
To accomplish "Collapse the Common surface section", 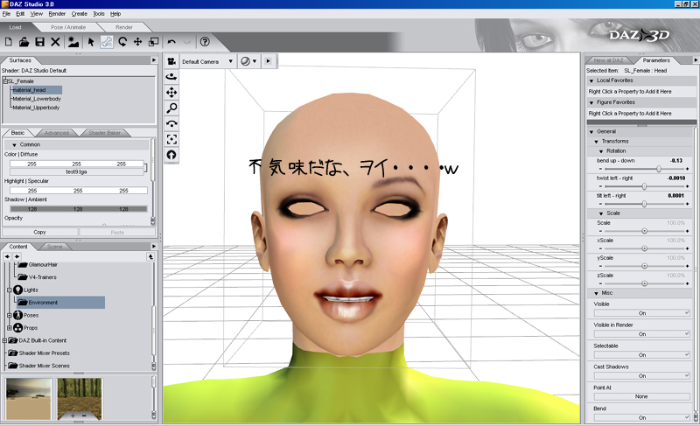I will pyautogui.click(x=14, y=145).
